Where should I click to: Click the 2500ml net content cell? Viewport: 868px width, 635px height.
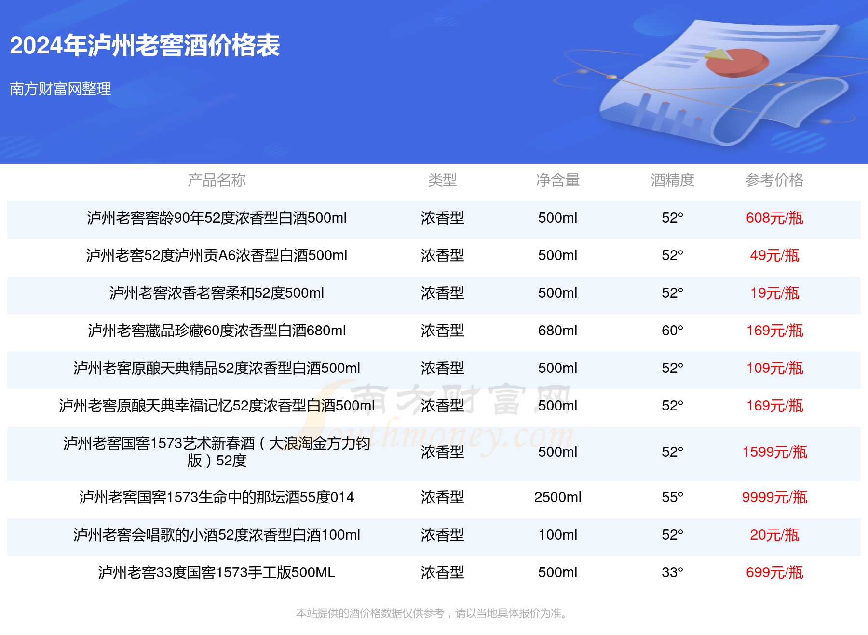[x=558, y=497]
